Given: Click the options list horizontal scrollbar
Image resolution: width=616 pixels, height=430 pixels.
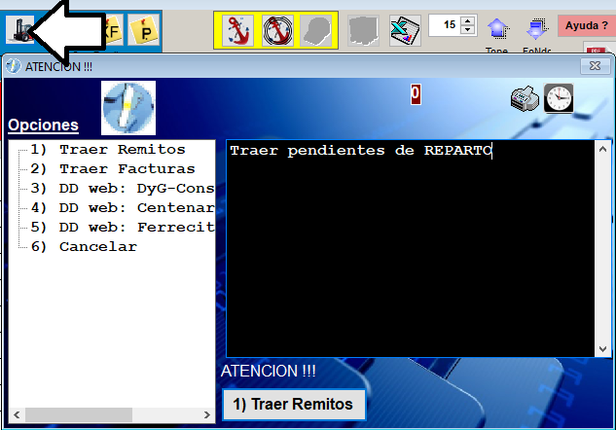Looking at the screenshot, I should pos(78,414).
